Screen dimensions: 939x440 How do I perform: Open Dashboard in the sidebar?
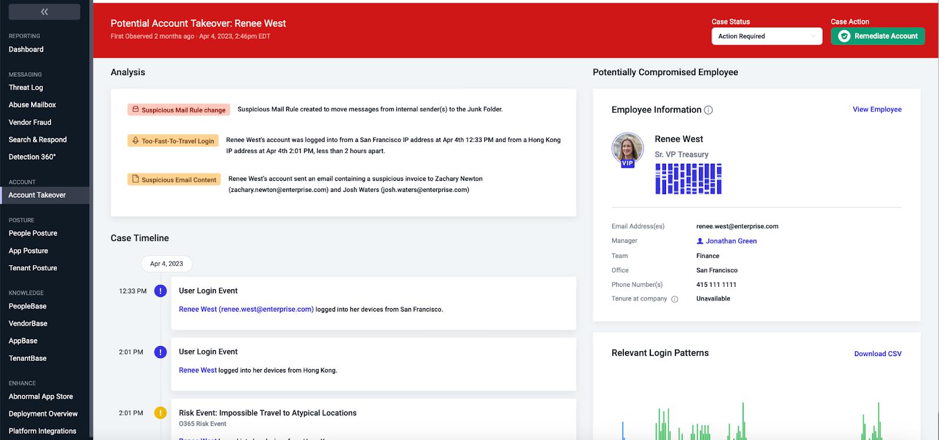[x=26, y=49]
